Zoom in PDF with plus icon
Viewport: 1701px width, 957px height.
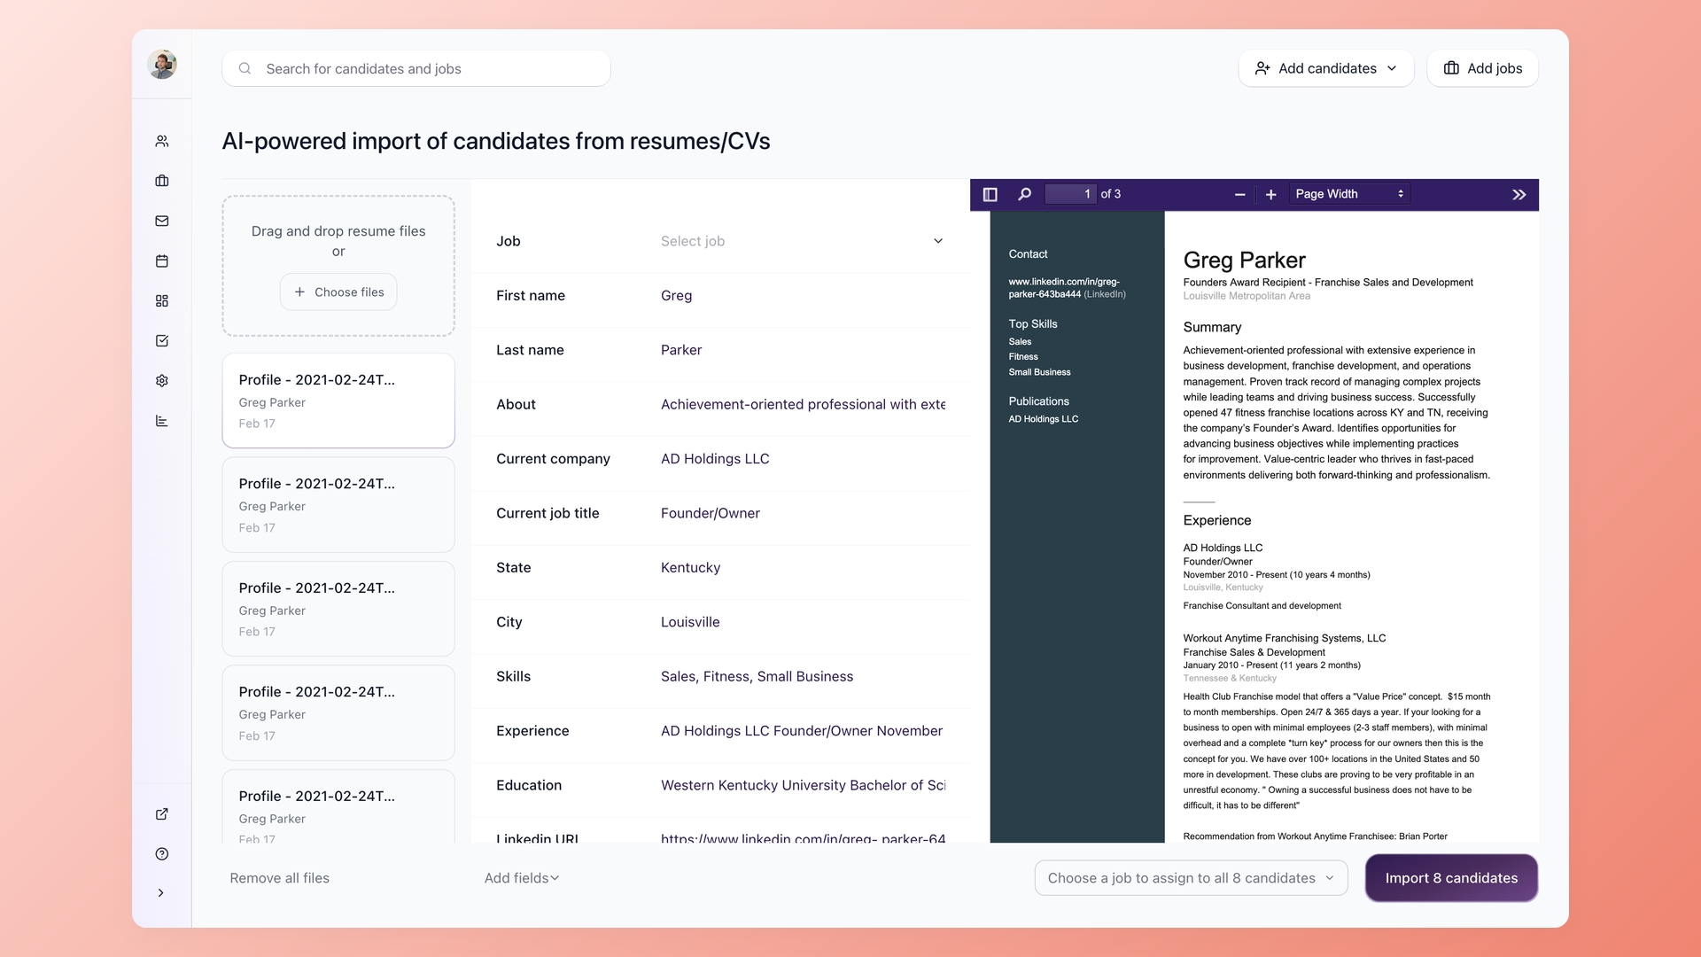(x=1270, y=194)
